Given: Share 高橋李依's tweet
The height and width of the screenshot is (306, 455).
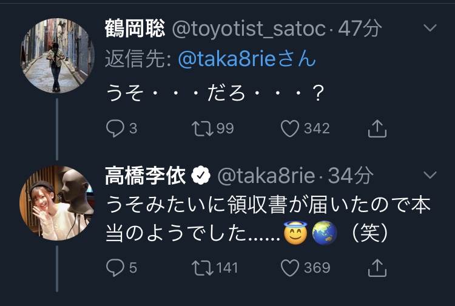Looking at the screenshot, I should pos(377,267).
